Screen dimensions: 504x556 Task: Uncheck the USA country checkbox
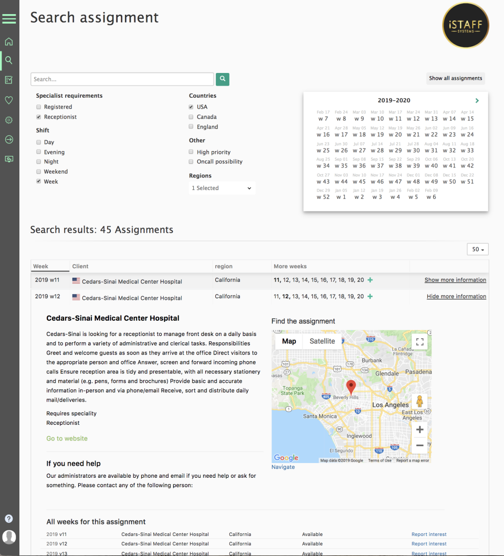tap(191, 107)
